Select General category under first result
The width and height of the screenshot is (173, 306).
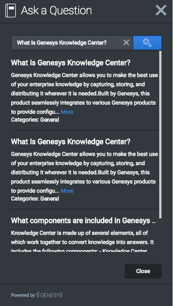tap(50, 120)
